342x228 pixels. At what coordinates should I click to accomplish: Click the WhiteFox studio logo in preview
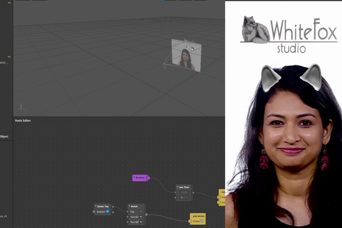289,35
